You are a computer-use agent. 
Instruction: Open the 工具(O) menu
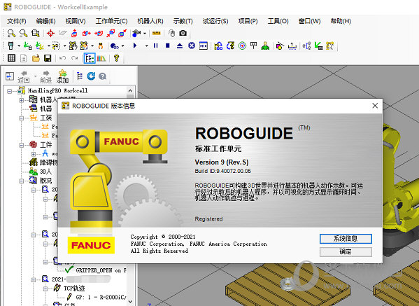(278, 21)
